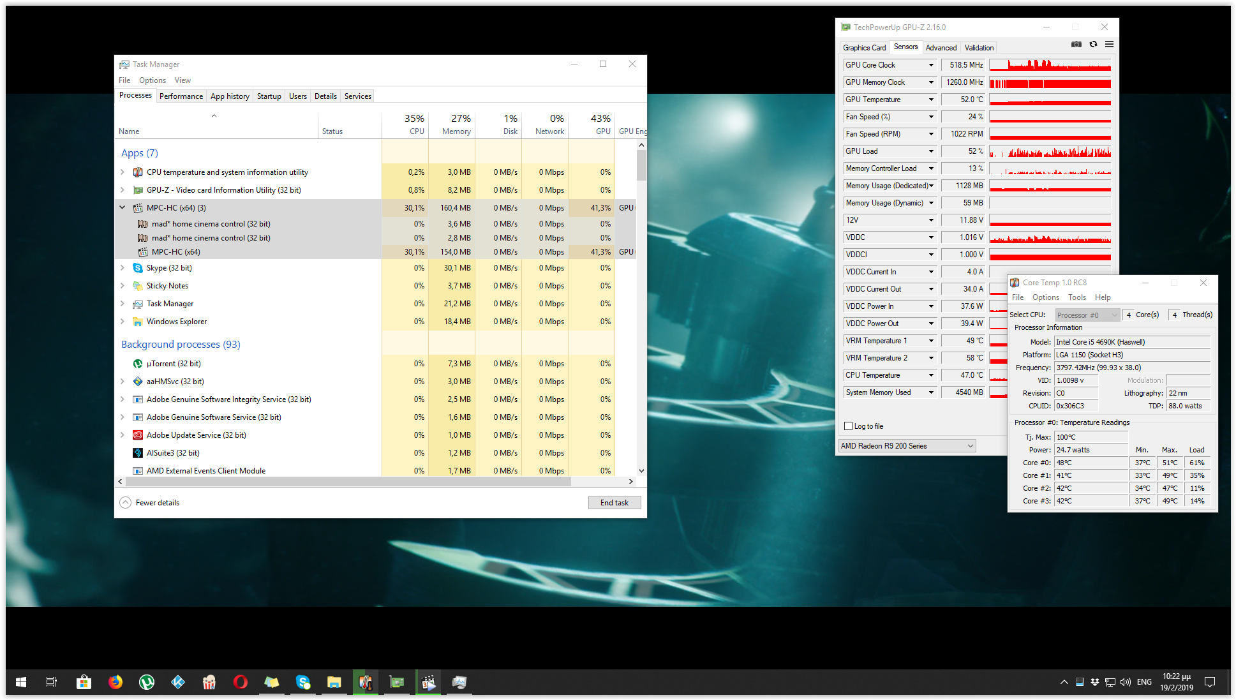This screenshot has width=1236, height=700.
Task: Click the uTorrent taskbar icon
Action: [147, 682]
